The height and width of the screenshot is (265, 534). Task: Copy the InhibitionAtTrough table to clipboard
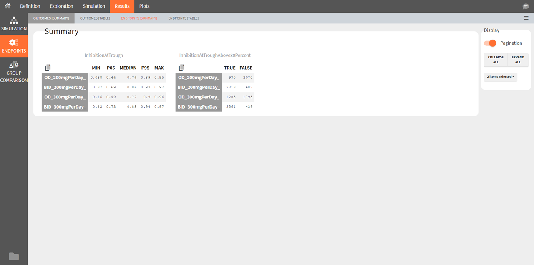[x=48, y=68]
